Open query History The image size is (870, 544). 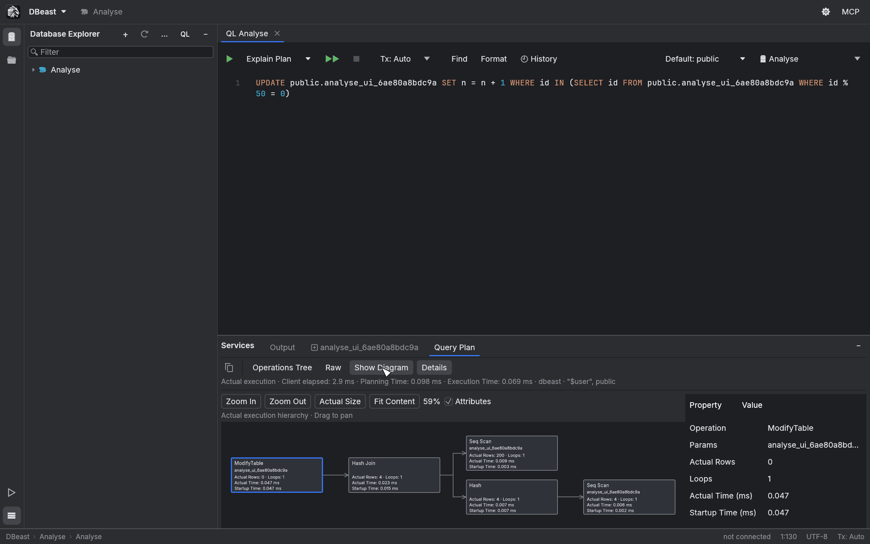pos(539,59)
